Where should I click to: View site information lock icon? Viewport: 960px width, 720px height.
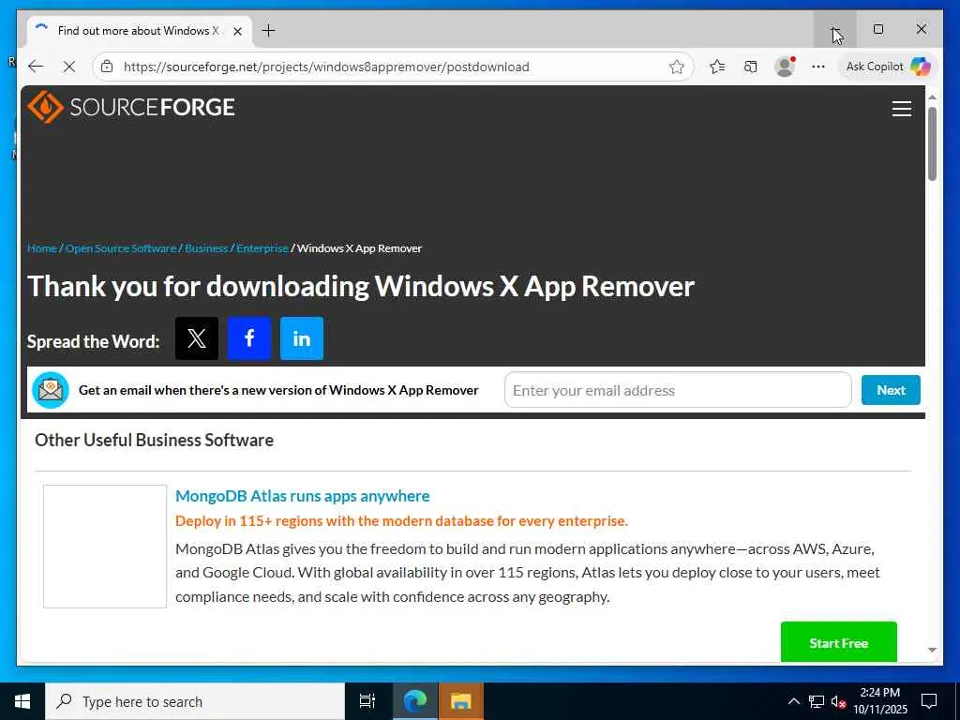107,67
